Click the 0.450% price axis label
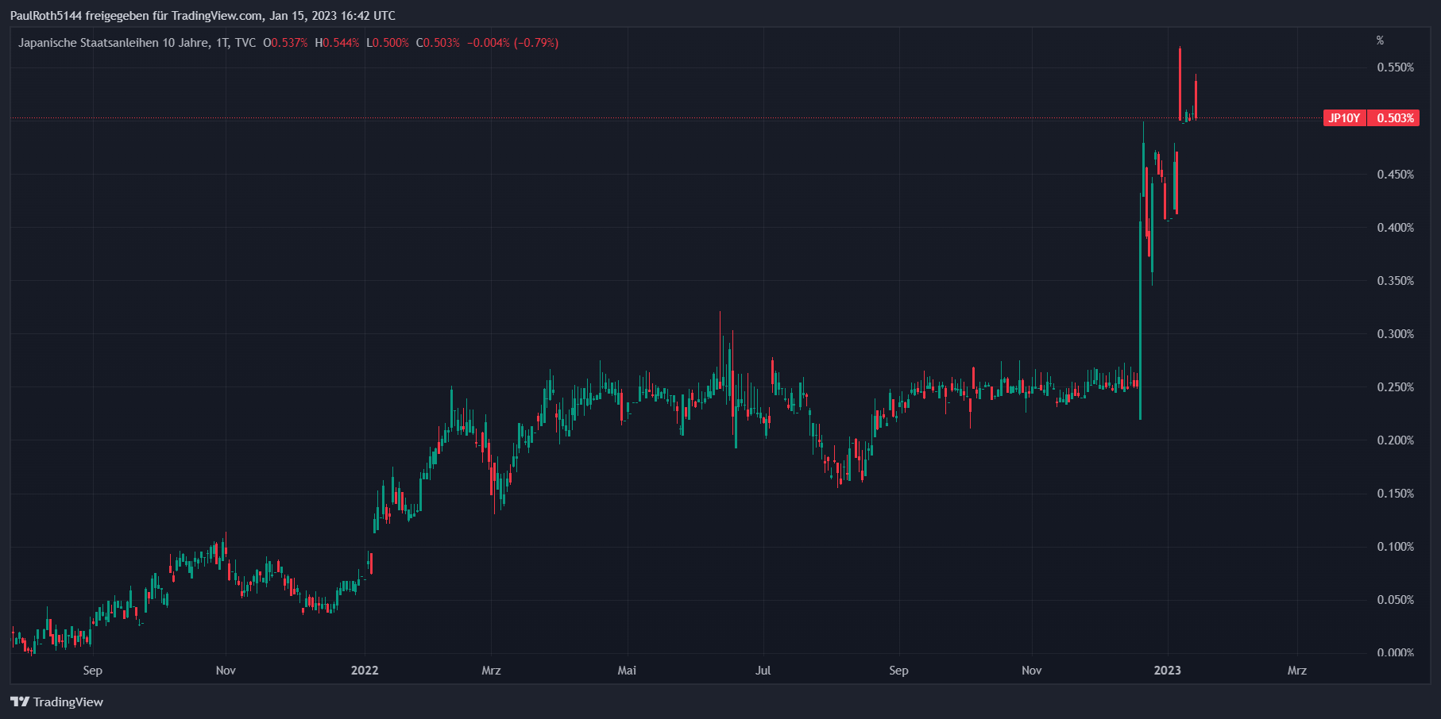Viewport: 1441px width, 719px height. [x=1395, y=175]
